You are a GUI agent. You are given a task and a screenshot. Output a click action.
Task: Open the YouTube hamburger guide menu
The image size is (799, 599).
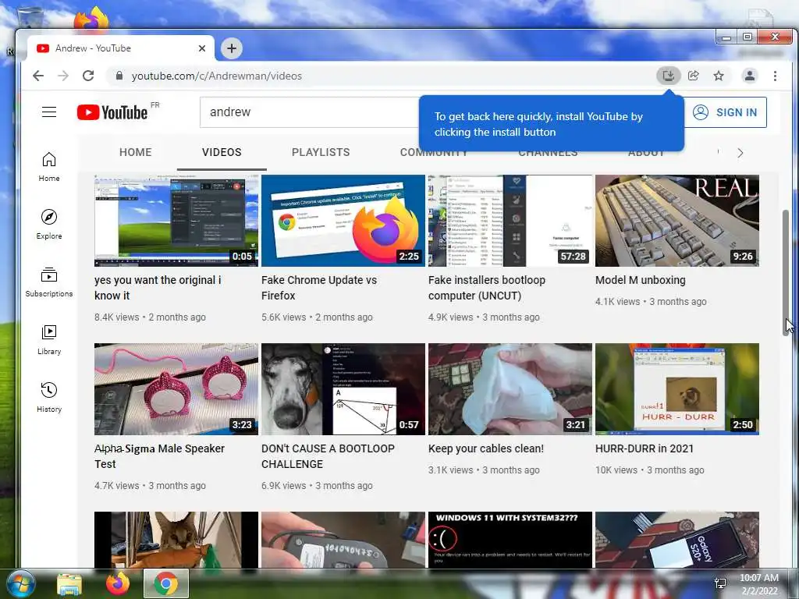pos(49,112)
